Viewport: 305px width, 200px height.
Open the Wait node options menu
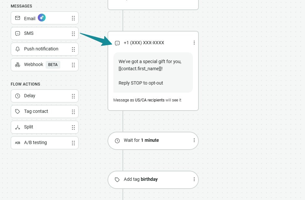[194, 140]
